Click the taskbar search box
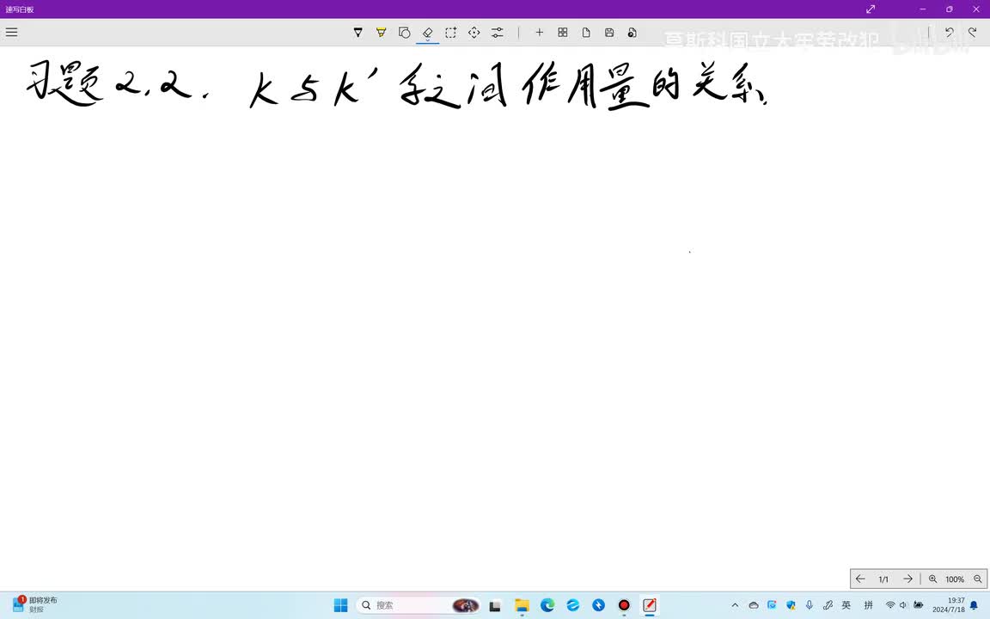Viewport: 990px width, 619px height. click(418, 605)
